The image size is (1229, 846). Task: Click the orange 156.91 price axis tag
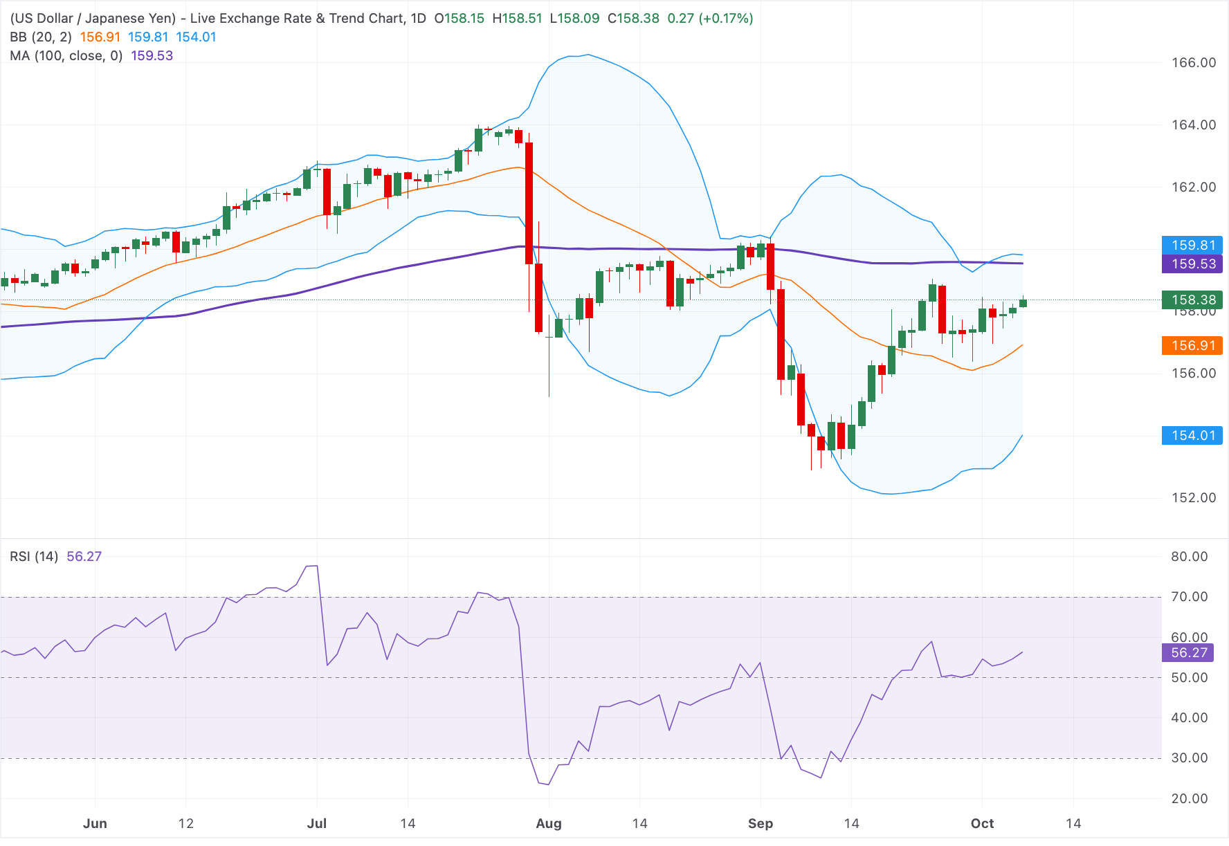1193,345
